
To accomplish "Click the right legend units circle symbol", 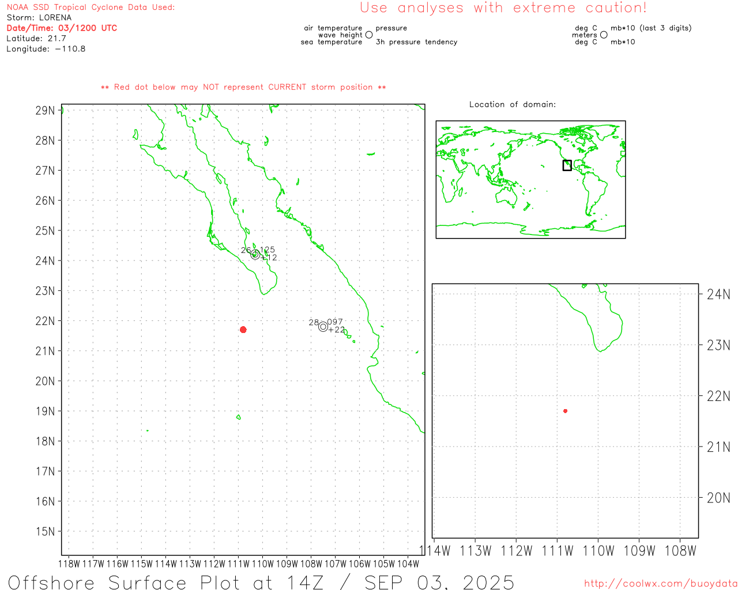I will pyautogui.click(x=604, y=35).
